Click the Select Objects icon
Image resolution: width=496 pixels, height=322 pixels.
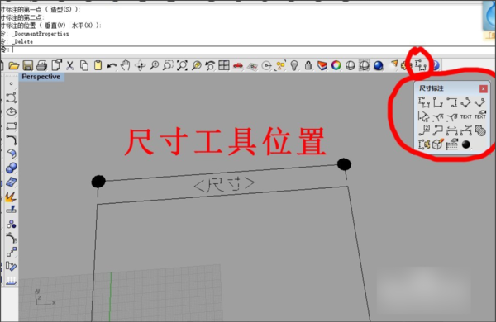[280, 66]
